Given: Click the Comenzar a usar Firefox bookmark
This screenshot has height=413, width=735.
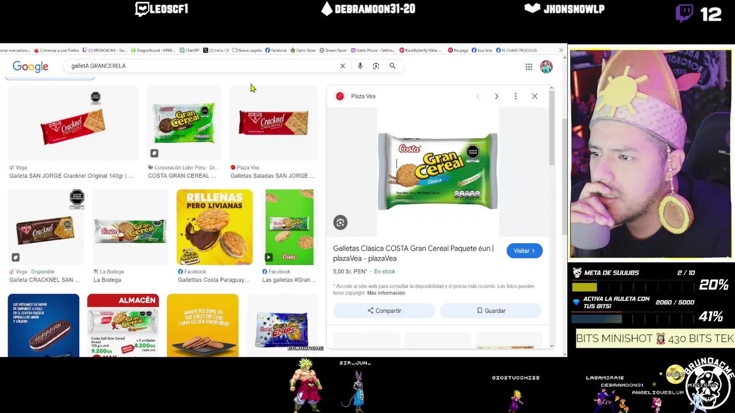Looking at the screenshot, I should (56, 50).
